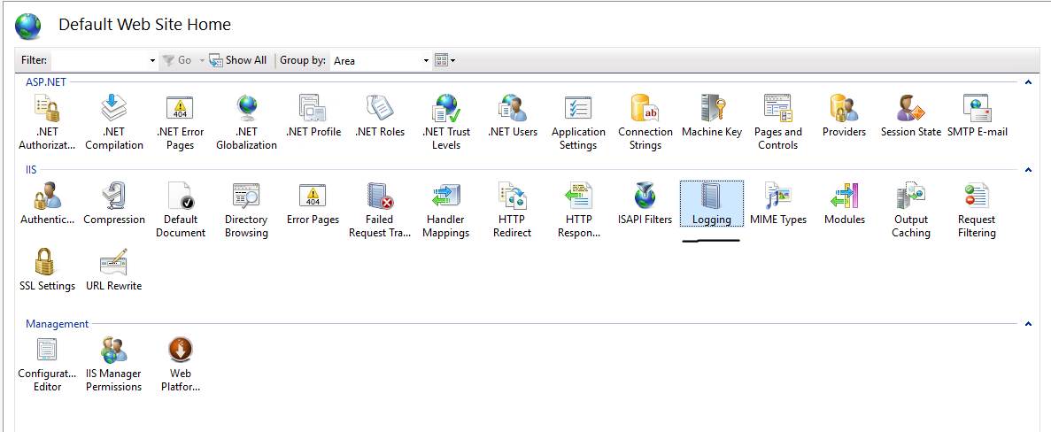Collapse the ASP.NET group
Viewport: 1051px width, 432px height.
[1028, 82]
